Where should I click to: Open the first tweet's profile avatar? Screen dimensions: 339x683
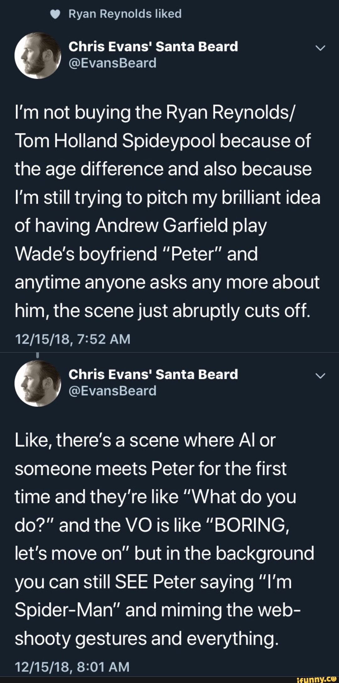click(x=38, y=55)
